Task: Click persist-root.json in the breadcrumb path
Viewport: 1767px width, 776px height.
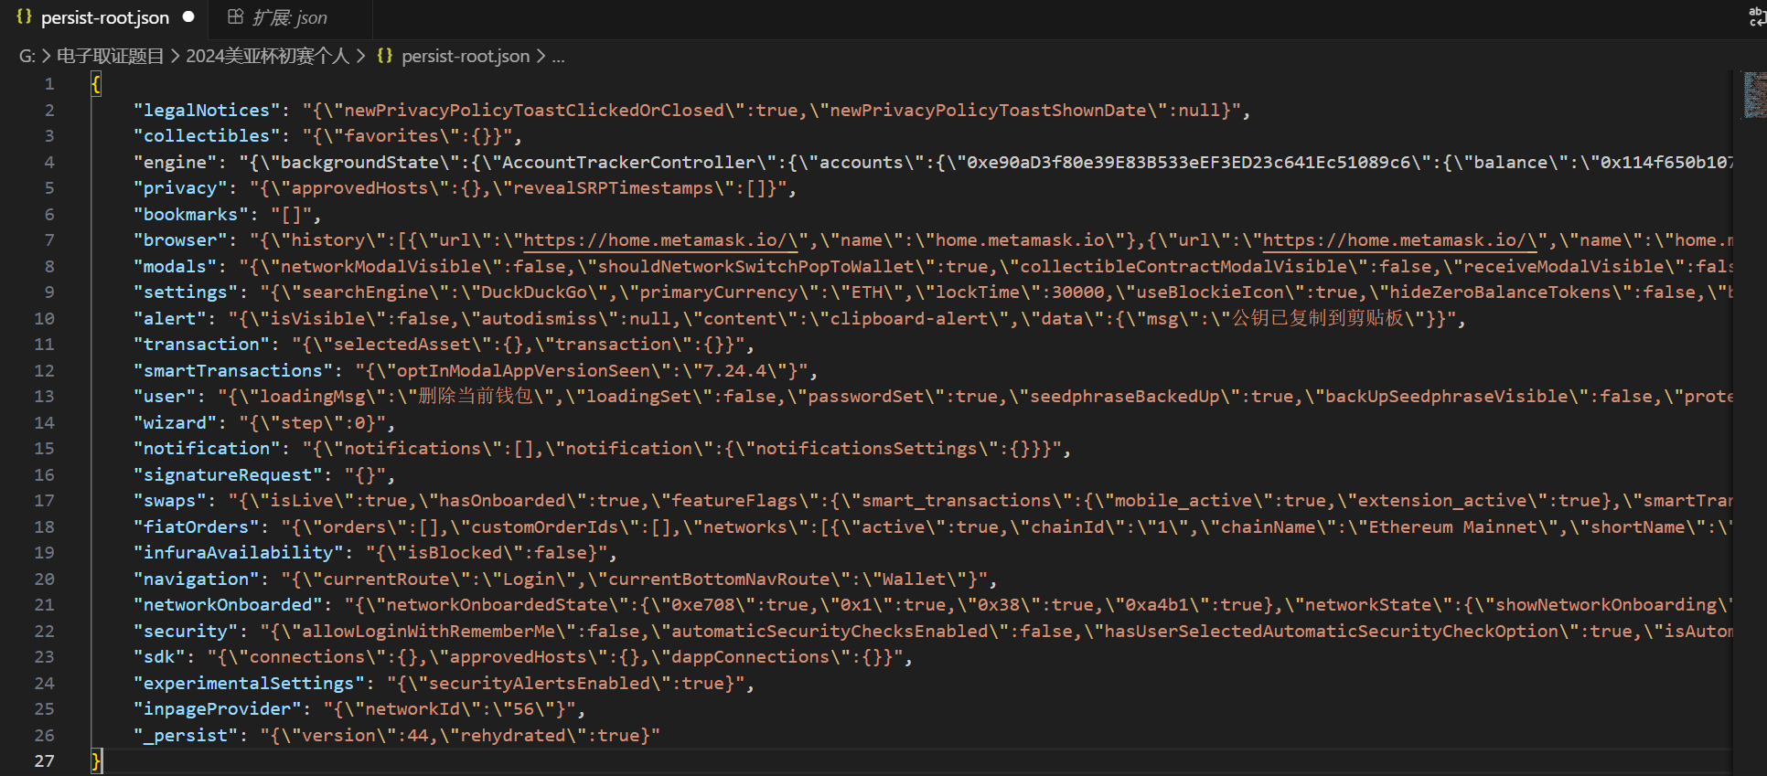Action: click(x=465, y=56)
